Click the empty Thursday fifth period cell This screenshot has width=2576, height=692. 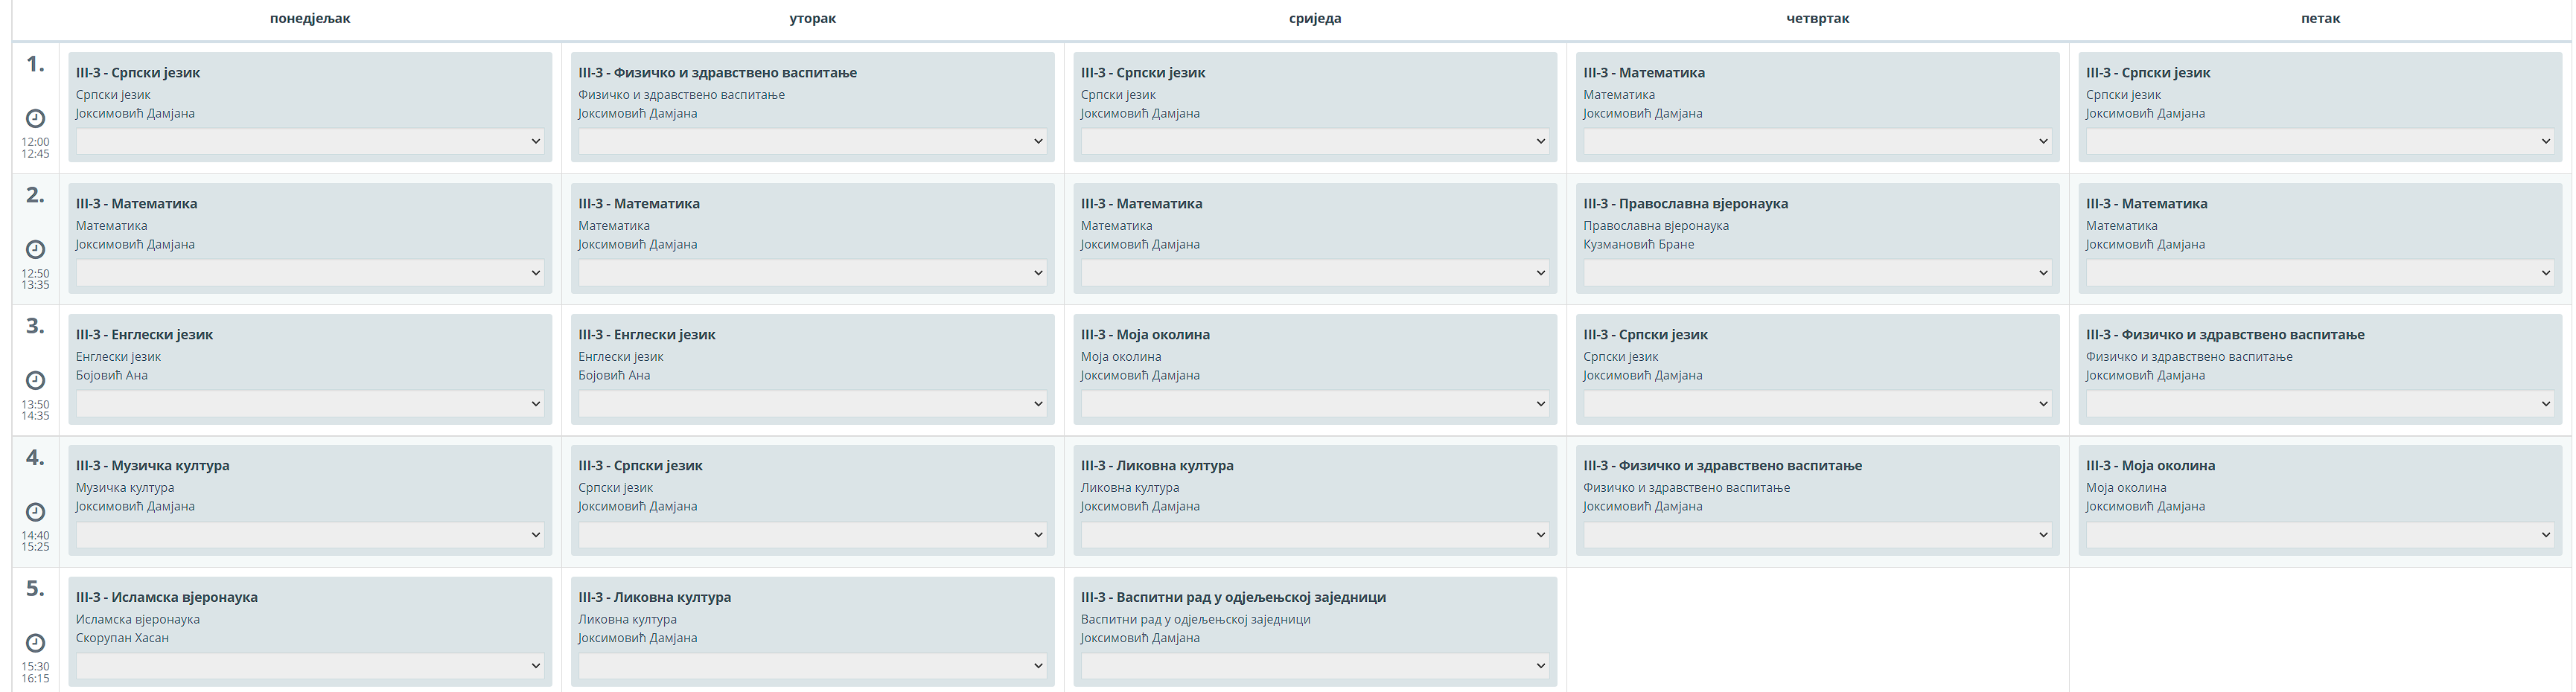1817,630
